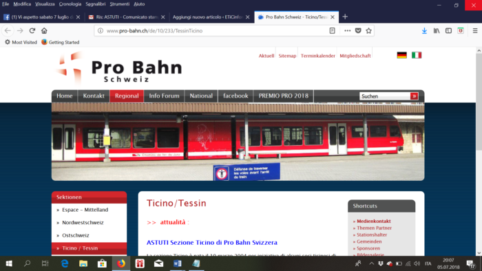The height and width of the screenshot is (271, 482).
Task: Open Microsoft Edge from the taskbar
Action: (x=65, y=263)
